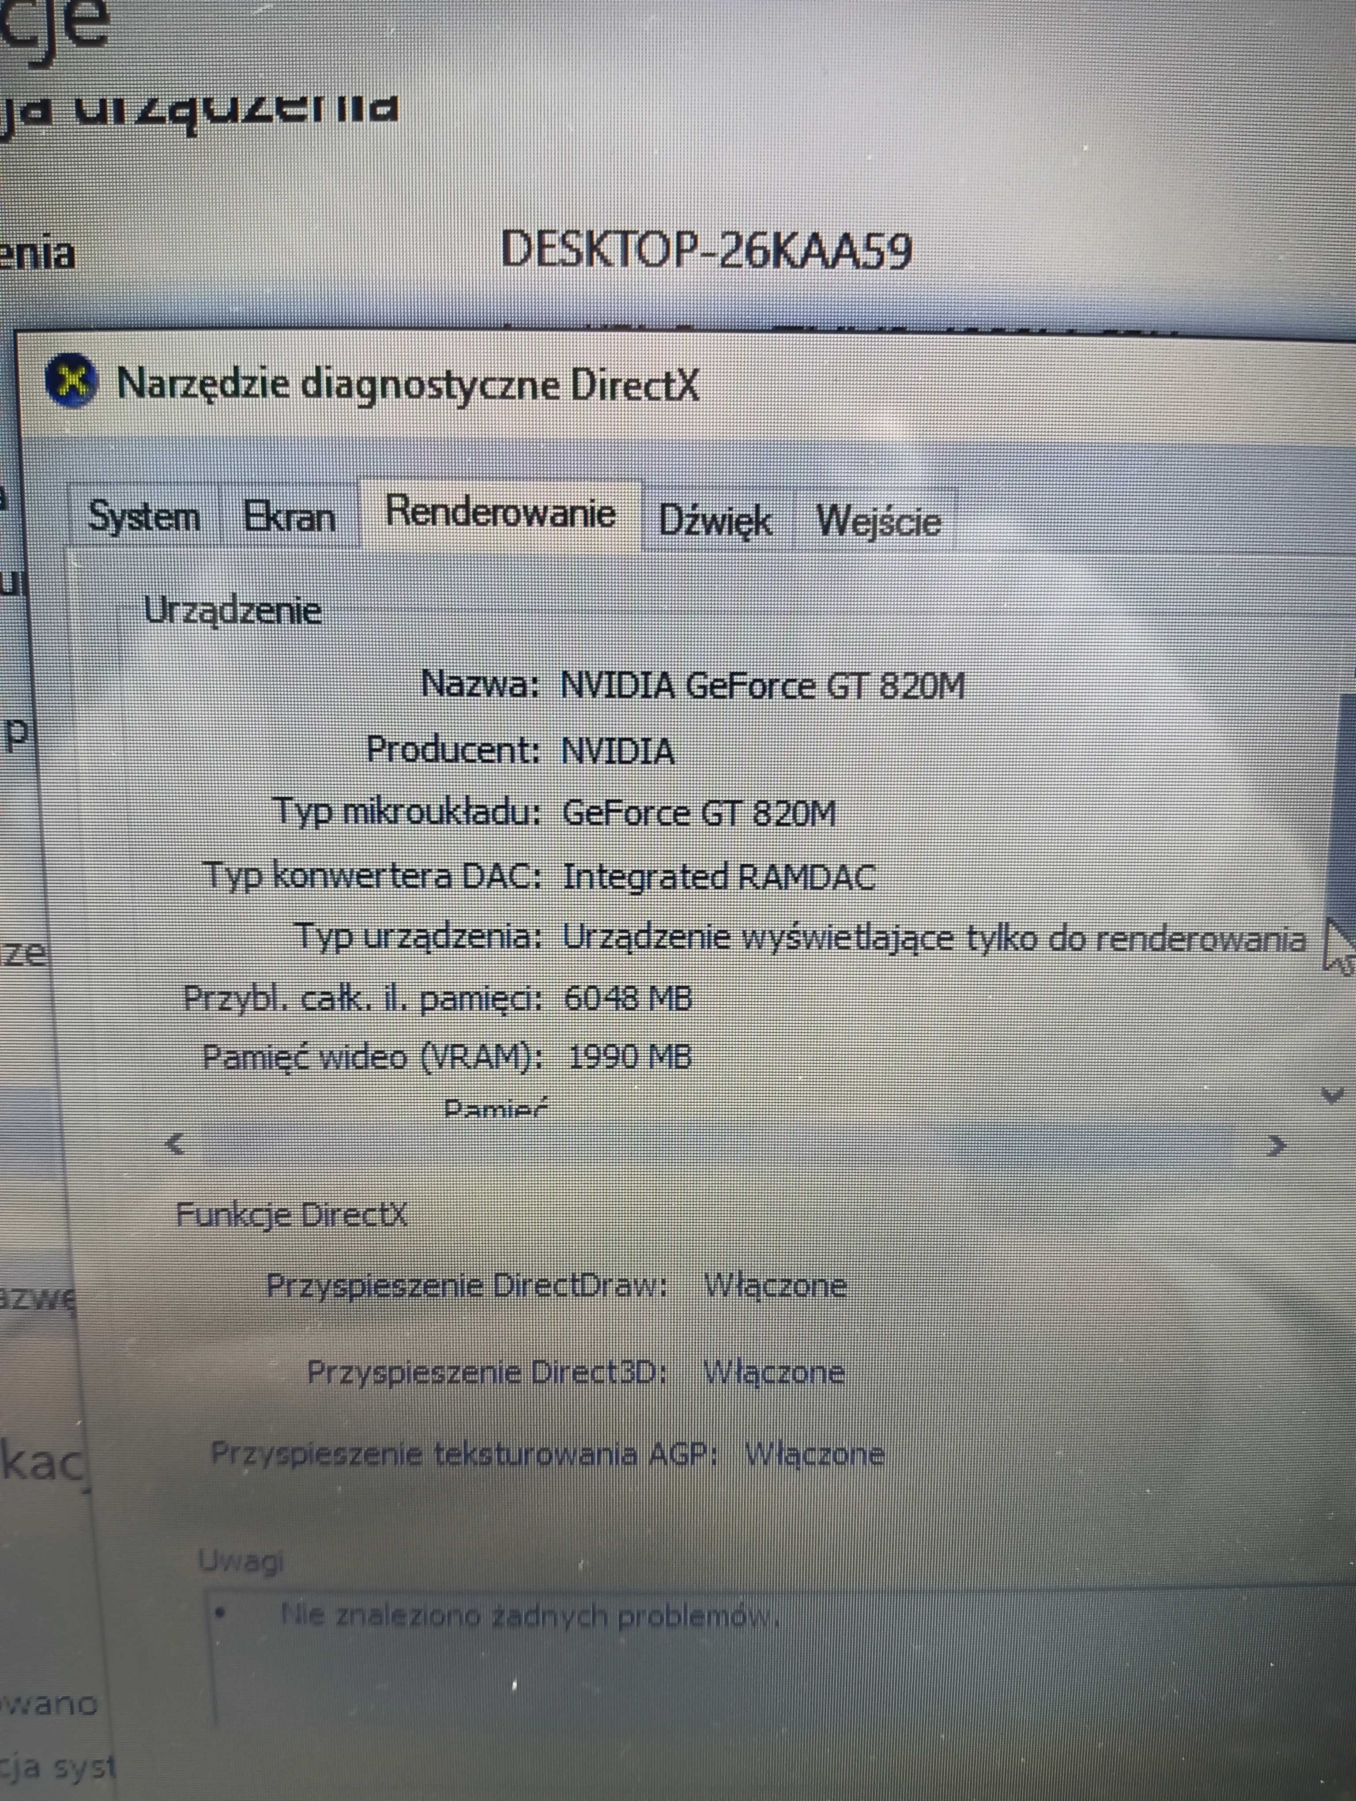
Task: Click the Direct3D acceleration Włączone status
Action: coord(773,1372)
